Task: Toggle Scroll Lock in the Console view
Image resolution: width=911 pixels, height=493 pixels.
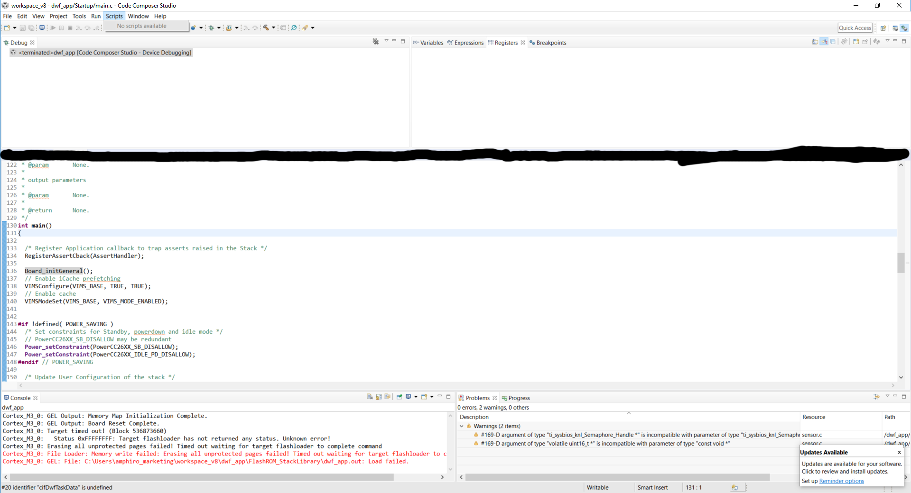Action: (x=379, y=397)
